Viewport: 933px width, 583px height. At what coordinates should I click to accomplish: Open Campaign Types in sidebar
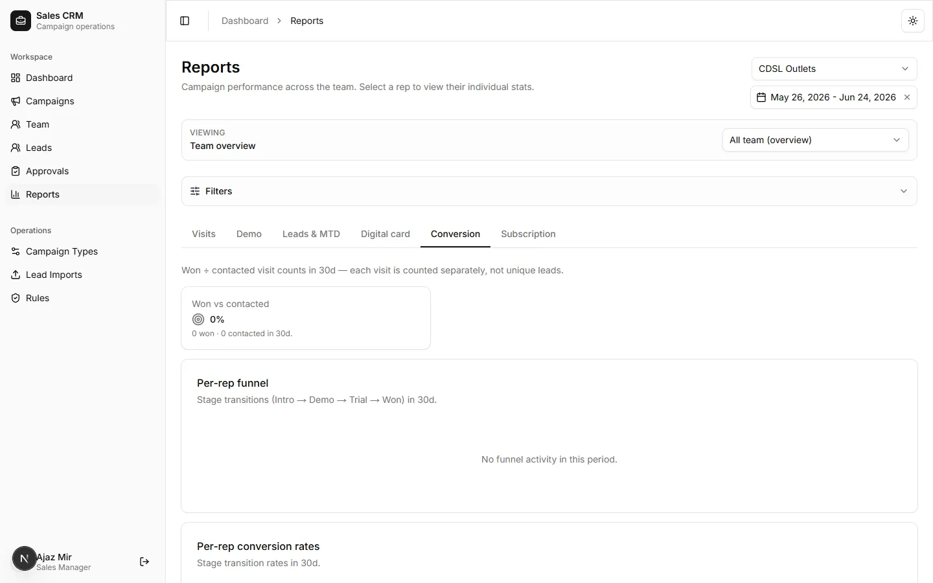click(82, 251)
